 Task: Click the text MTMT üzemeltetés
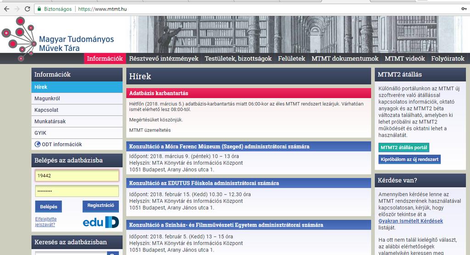(150, 130)
